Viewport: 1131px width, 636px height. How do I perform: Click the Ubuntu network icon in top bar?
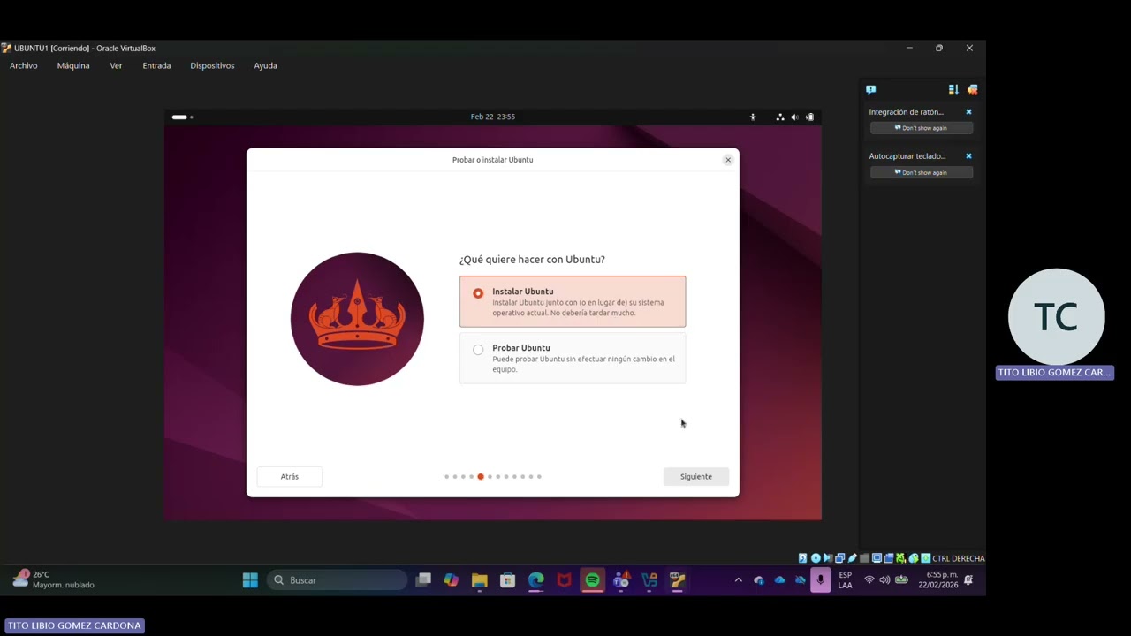780,117
